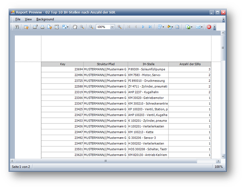
Task: Click the Zoom Out icon
Action: tap(91, 27)
